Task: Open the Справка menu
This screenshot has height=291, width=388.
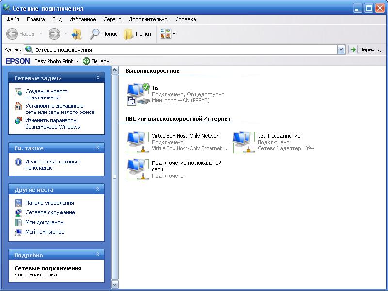Action: (186, 19)
